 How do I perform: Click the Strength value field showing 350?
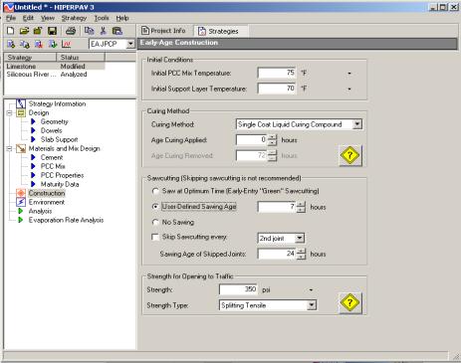point(238,289)
